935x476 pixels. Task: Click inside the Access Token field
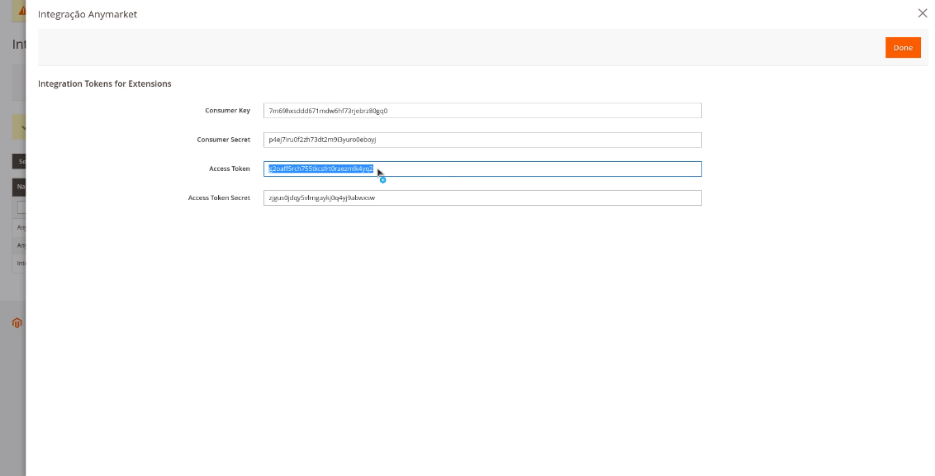482,169
